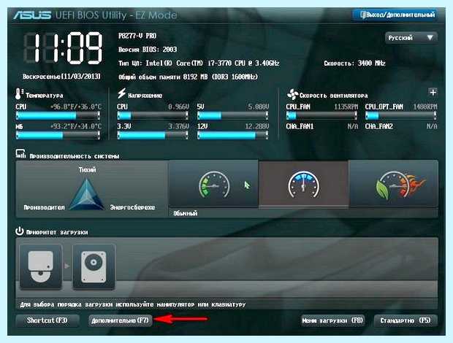This screenshot has width=453, height=343.
Task: Open the Exit/Advanced Mode button
Action: coord(395,15)
